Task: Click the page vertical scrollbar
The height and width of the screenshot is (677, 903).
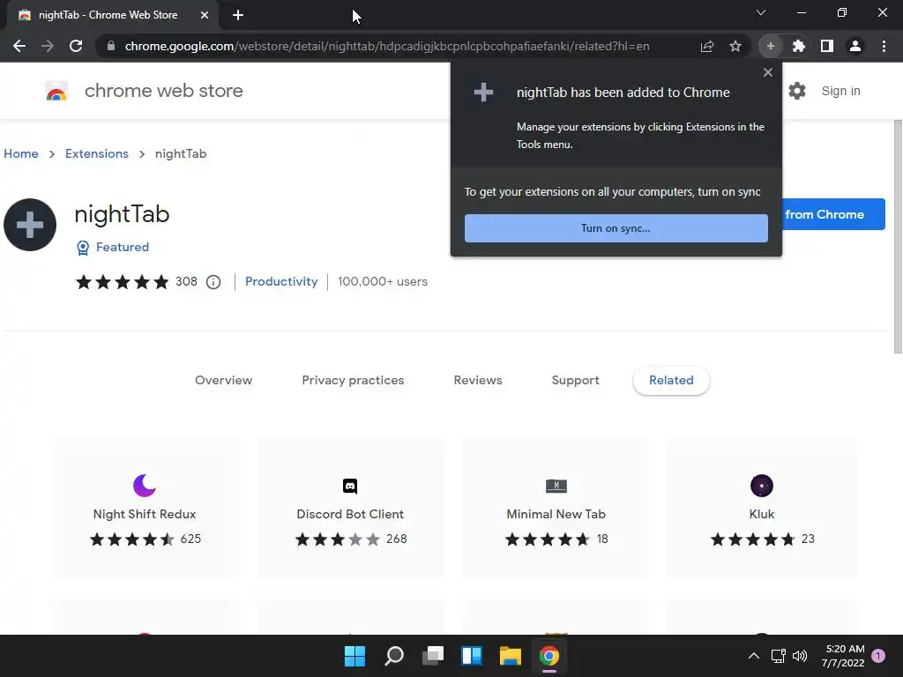Action: click(897, 236)
